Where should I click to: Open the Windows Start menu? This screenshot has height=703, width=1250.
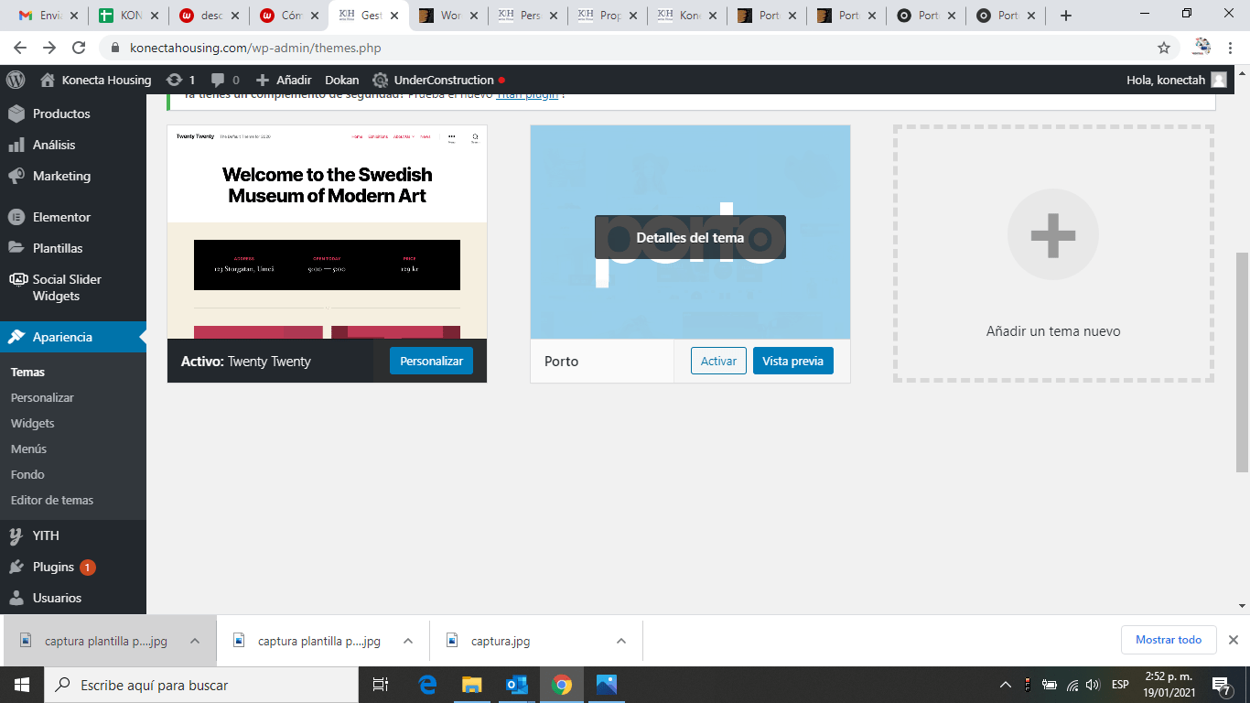coord(22,685)
